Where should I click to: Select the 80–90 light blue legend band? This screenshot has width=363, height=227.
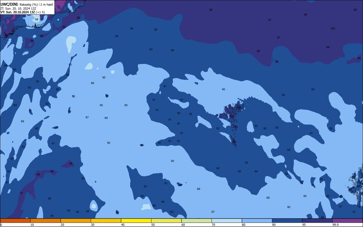[x=257, y=220]
